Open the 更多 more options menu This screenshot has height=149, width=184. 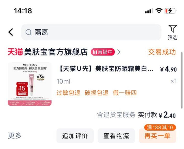click(x=15, y=135)
